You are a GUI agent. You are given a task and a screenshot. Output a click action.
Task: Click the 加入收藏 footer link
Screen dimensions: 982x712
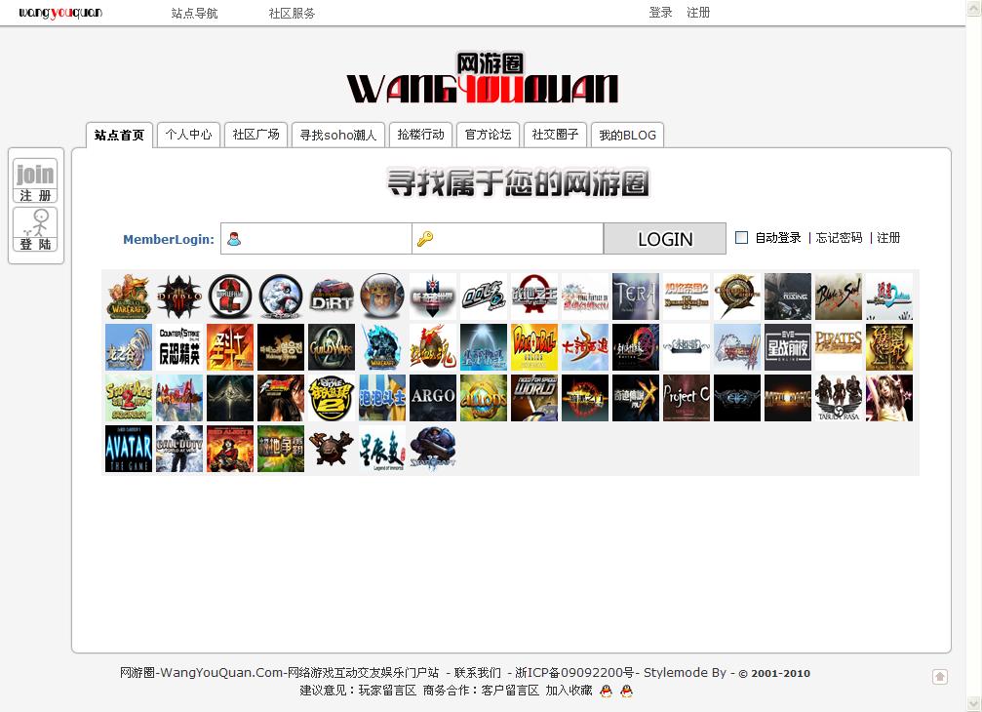569,691
